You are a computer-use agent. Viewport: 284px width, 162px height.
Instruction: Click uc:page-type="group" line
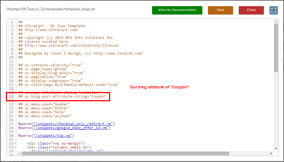(43, 69)
